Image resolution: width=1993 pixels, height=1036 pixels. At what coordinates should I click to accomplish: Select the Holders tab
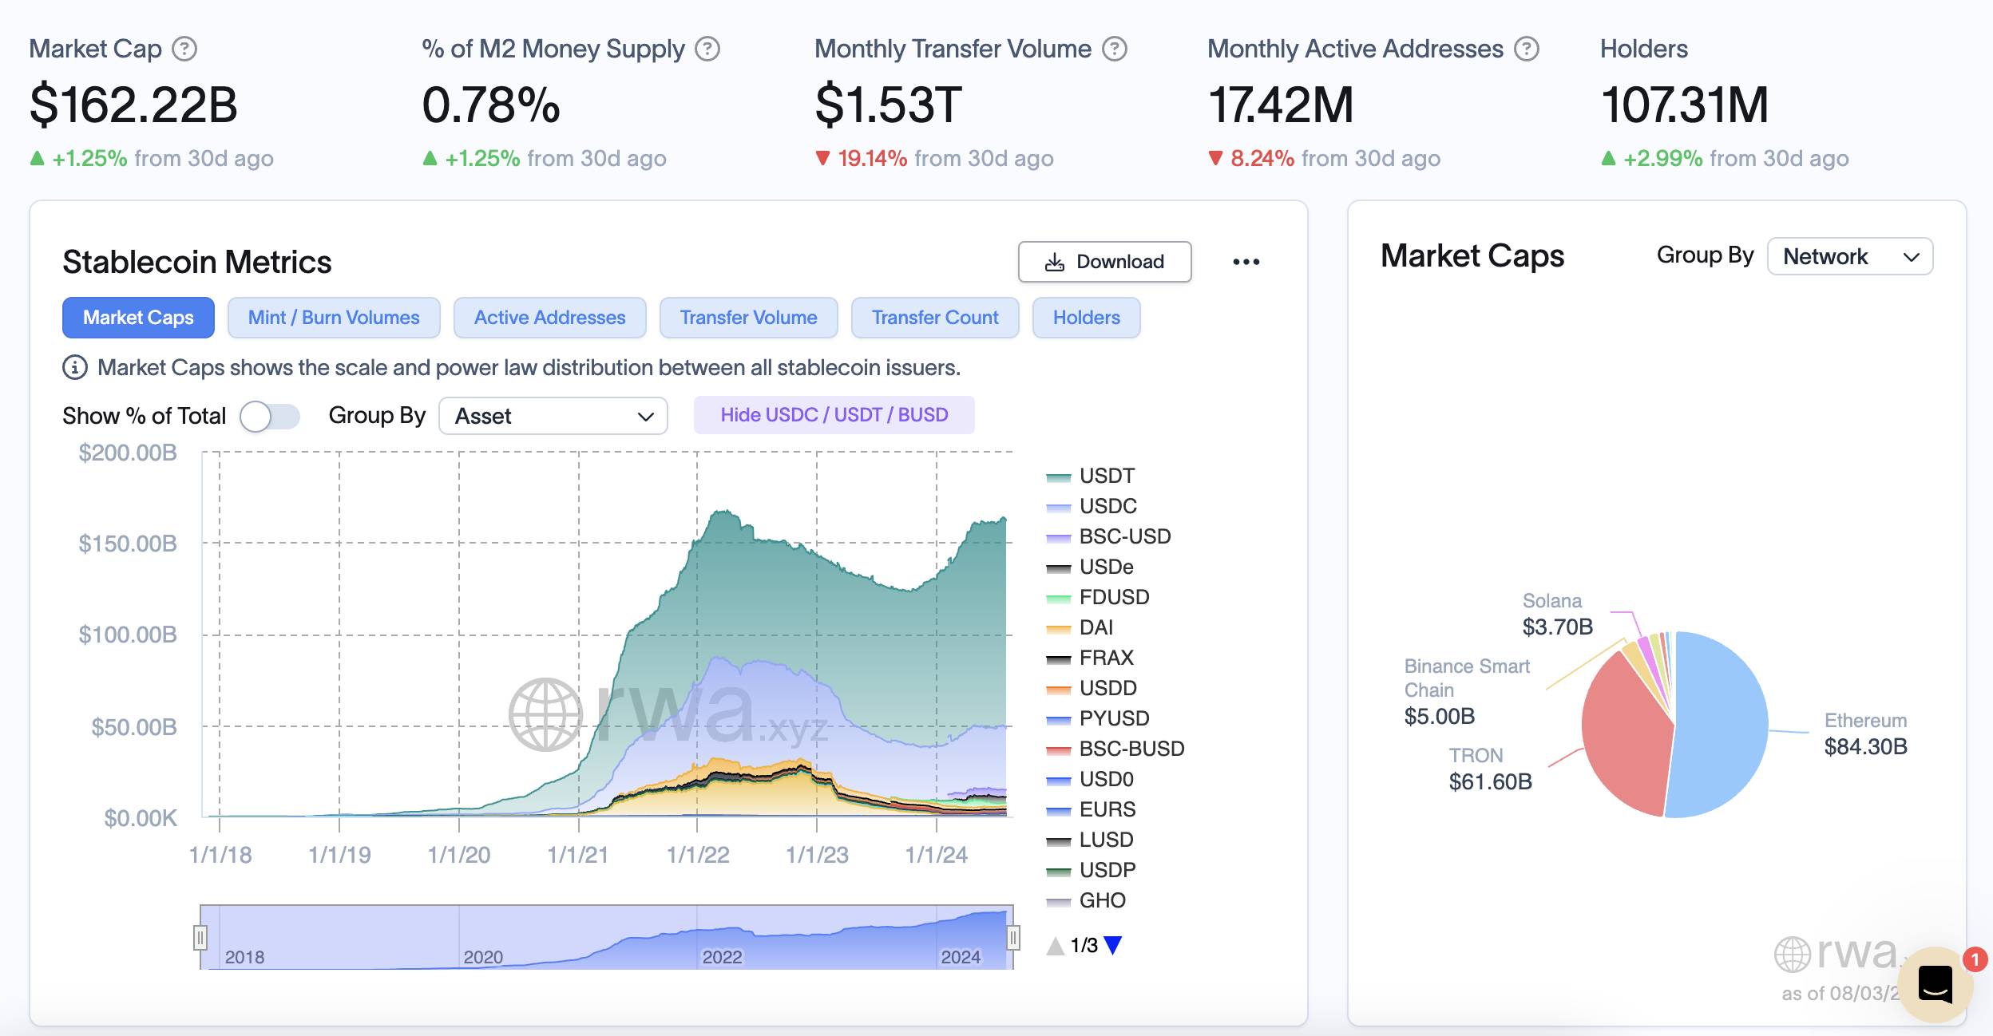pos(1086,318)
